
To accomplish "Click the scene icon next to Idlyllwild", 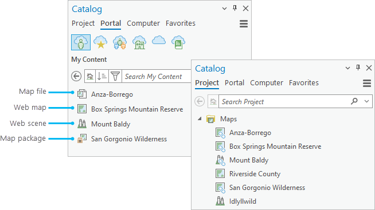I will pyautogui.click(x=220, y=201).
